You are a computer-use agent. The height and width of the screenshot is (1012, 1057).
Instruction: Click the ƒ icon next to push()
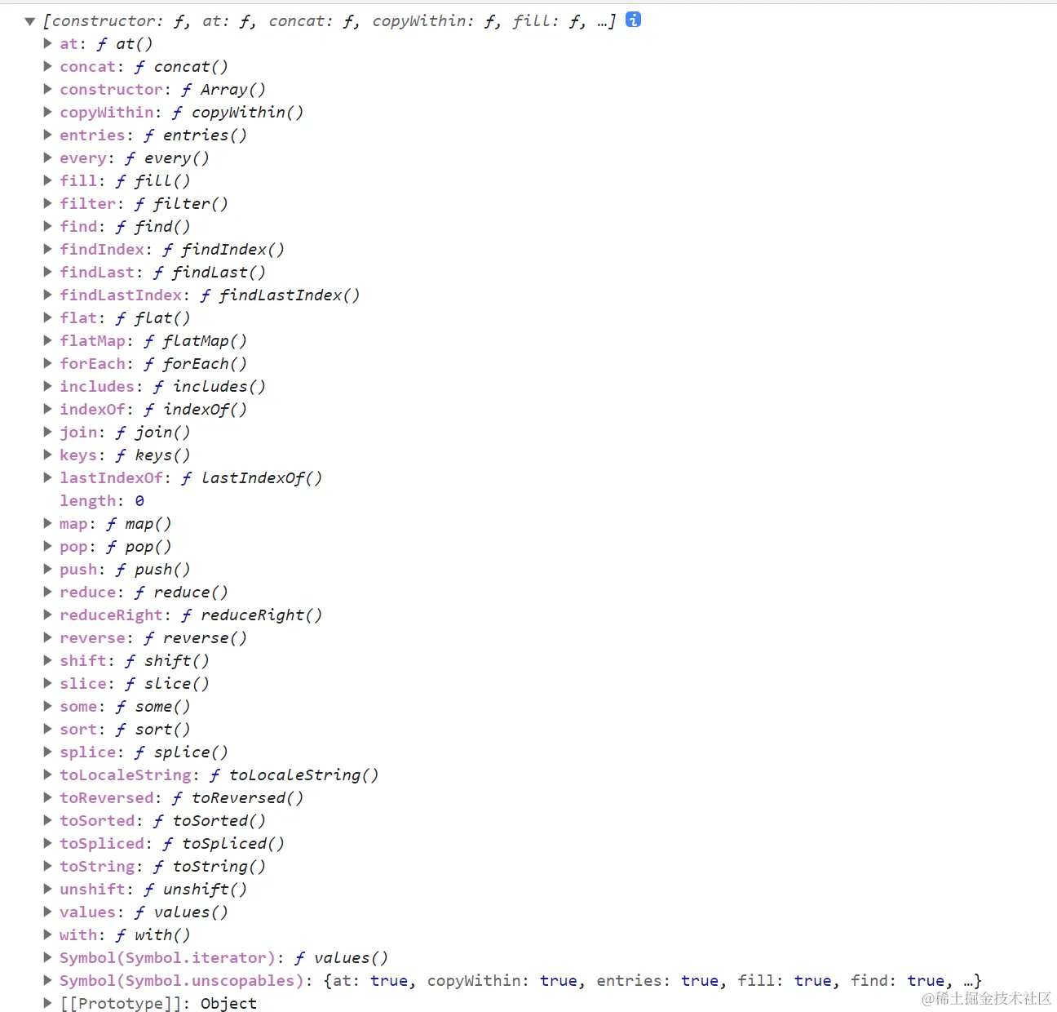tap(120, 570)
